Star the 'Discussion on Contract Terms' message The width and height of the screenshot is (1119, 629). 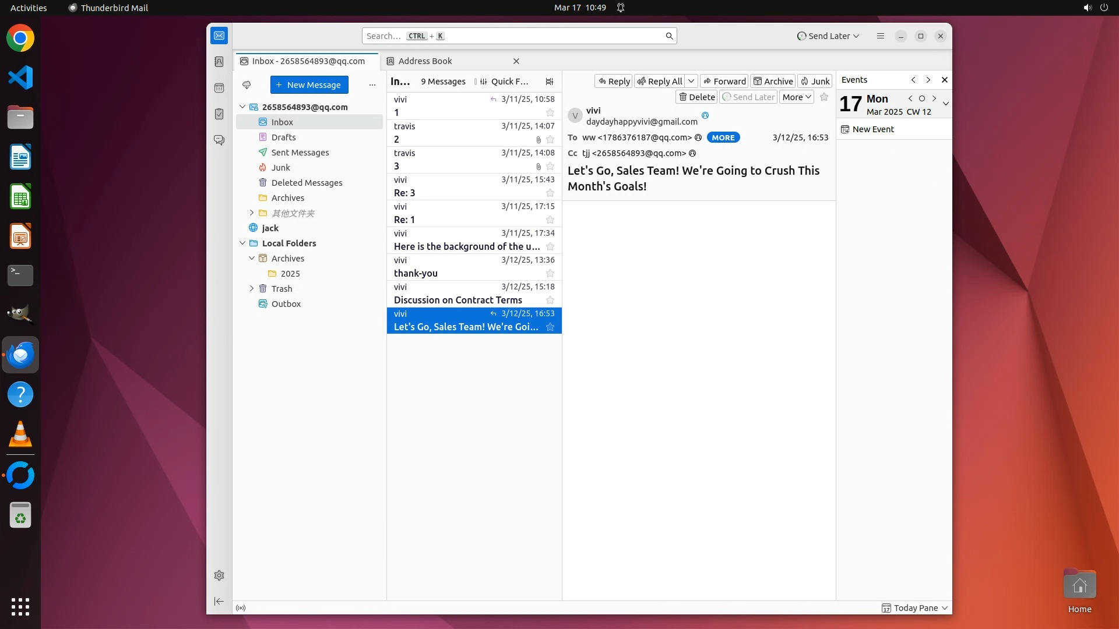pos(550,300)
